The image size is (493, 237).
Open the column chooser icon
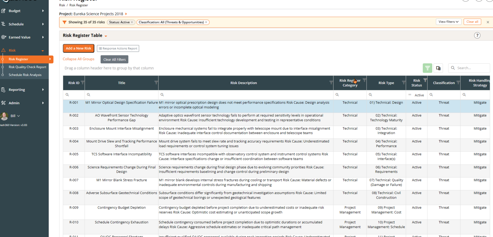(438, 68)
